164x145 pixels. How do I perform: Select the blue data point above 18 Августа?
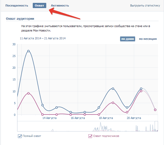click(x=99, y=108)
